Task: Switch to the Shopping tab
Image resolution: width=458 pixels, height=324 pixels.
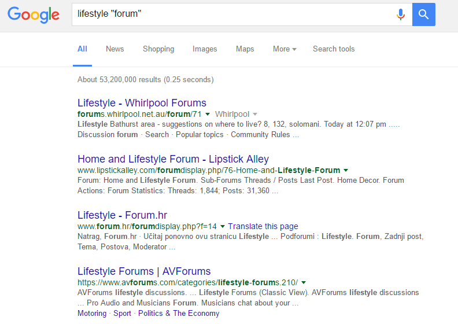Action: click(x=158, y=49)
